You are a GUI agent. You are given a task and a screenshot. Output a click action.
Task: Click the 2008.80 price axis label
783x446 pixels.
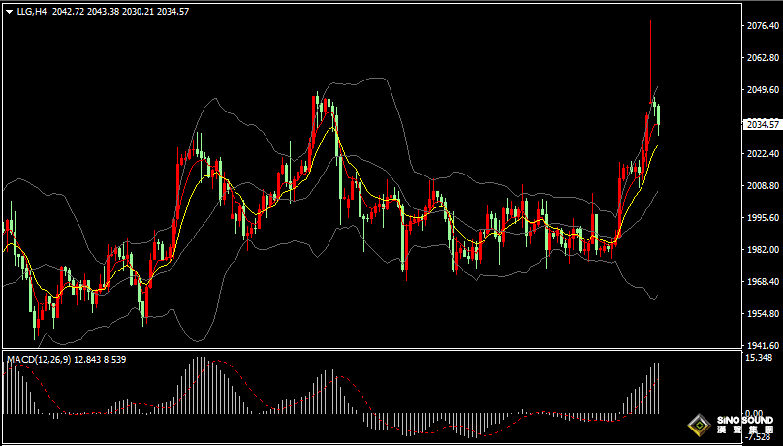tap(760, 186)
